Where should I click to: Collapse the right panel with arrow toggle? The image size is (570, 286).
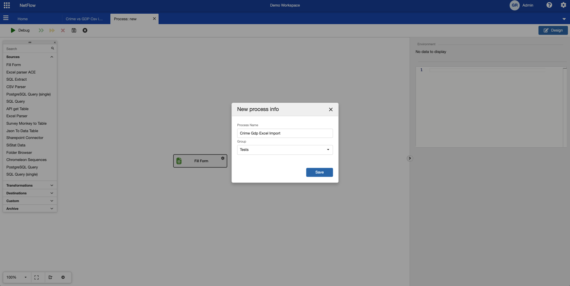410,158
